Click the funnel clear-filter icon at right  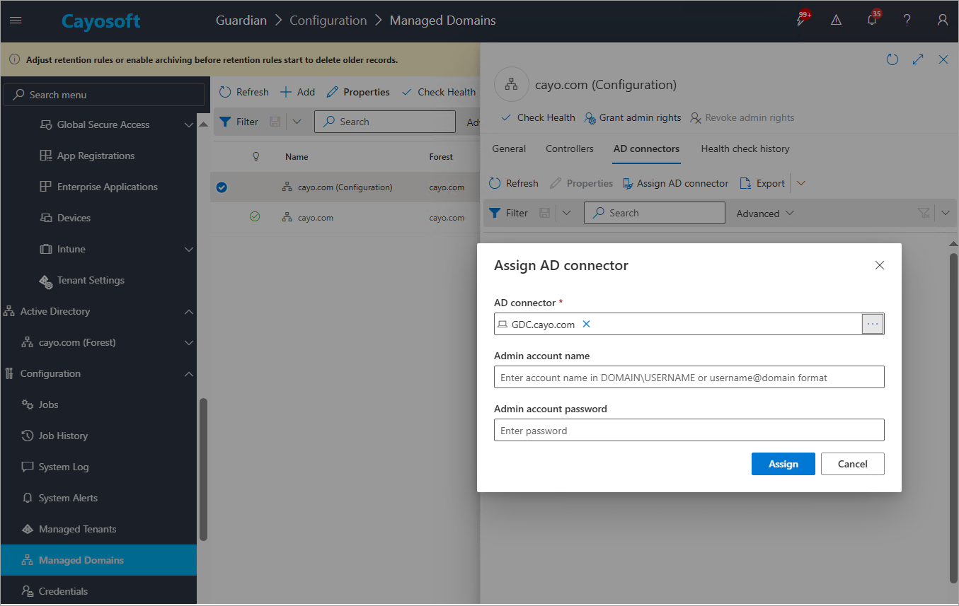pos(923,213)
